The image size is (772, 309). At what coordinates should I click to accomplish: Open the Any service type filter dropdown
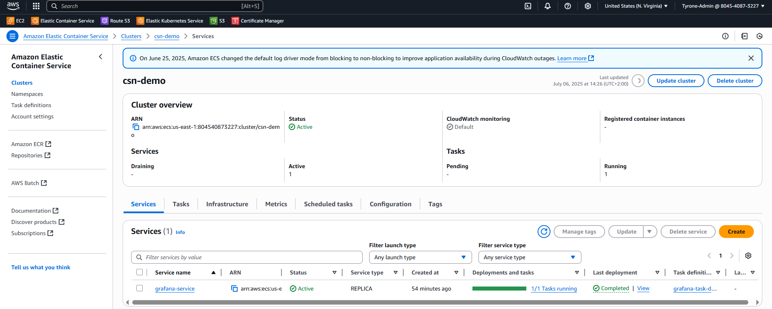(530, 257)
